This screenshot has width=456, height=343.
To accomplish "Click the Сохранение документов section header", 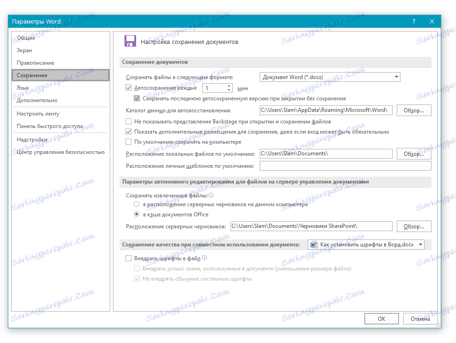I will pos(155,62).
